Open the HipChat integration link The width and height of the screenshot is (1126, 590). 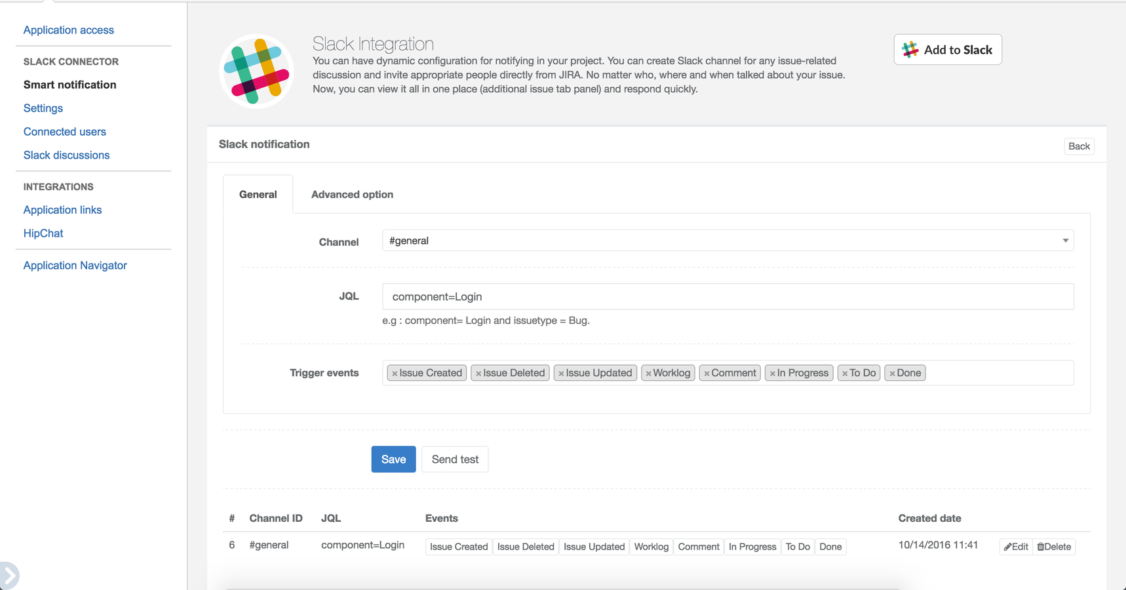click(43, 233)
